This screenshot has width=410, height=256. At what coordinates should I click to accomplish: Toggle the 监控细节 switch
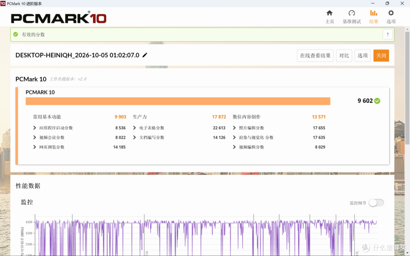pos(376,203)
